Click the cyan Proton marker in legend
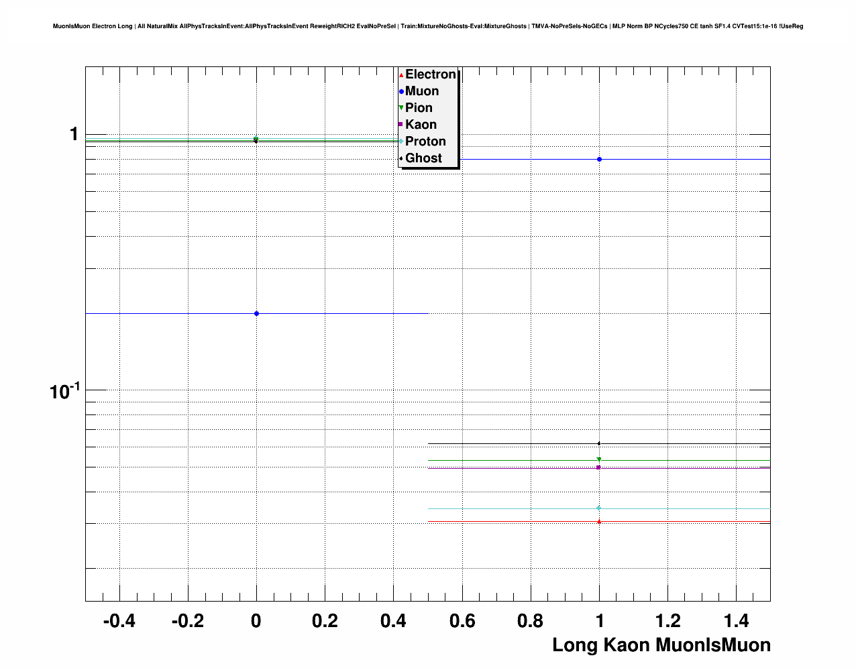 (401, 142)
